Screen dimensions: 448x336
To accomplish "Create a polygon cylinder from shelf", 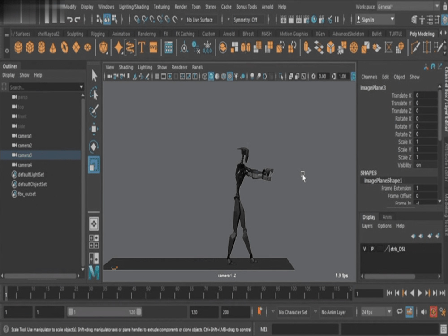I will click(41, 47).
